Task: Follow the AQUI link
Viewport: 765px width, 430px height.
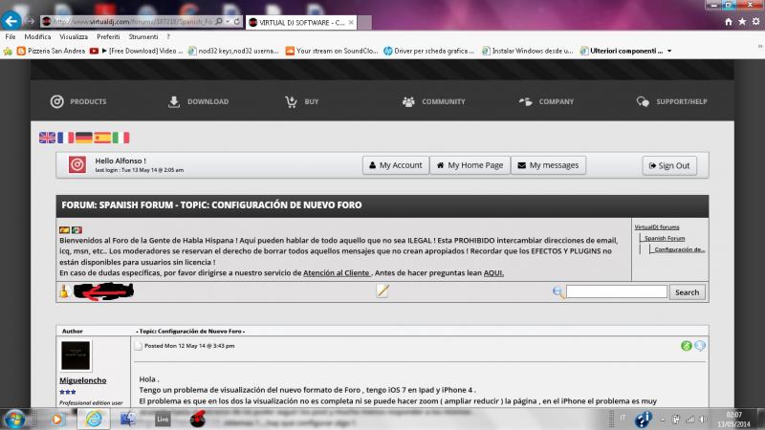Action: point(493,272)
